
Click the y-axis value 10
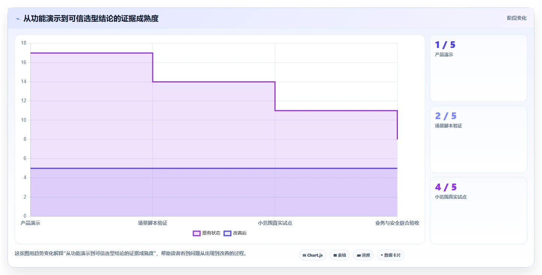[24, 120]
